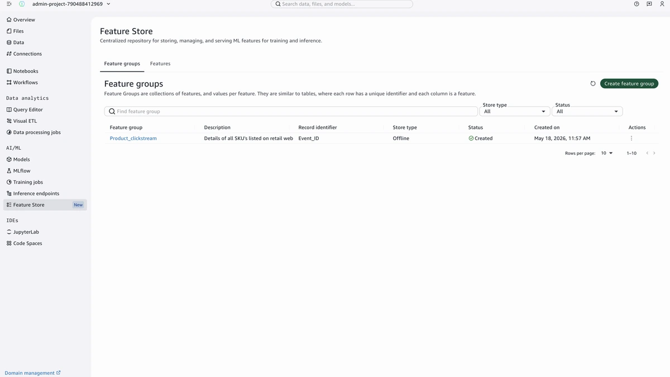This screenshot has height=377, width=670.
Task: Click the Files folder icon
Action: tap(9, 31)
